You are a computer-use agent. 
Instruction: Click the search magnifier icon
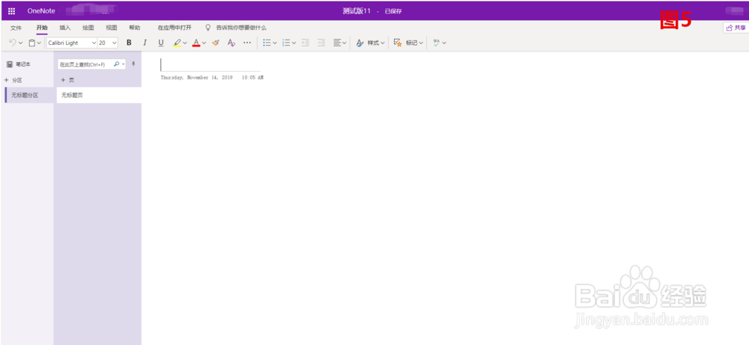(117, 64)
